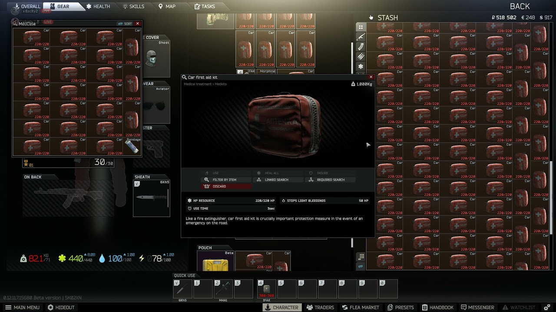Click quick use slot V with 6Kh5
This screenshot has width=556, height=312.
[182, 289]
